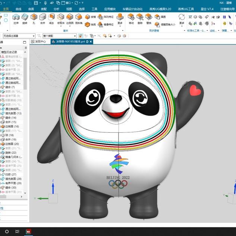The height and width of the screenshot is (236, 236).
Task: Open the 无选择过滤器 selection filter dropdown
Action: [34, 36]
